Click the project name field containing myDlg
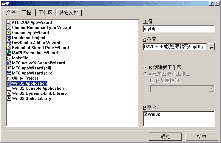Viewport: 221px width, 143px height. click(179, 29)
